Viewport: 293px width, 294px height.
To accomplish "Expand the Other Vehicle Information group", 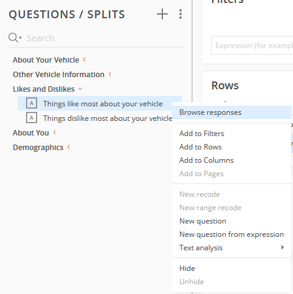I will tap(110, 74).
